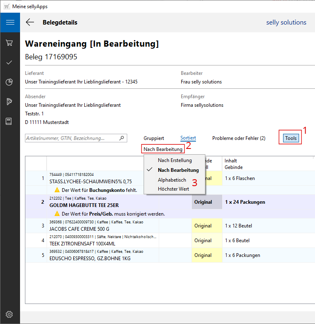Click the price tag sidebar icon
The width and height of the screenshot is (315, 324).
[x=9, y=102]
